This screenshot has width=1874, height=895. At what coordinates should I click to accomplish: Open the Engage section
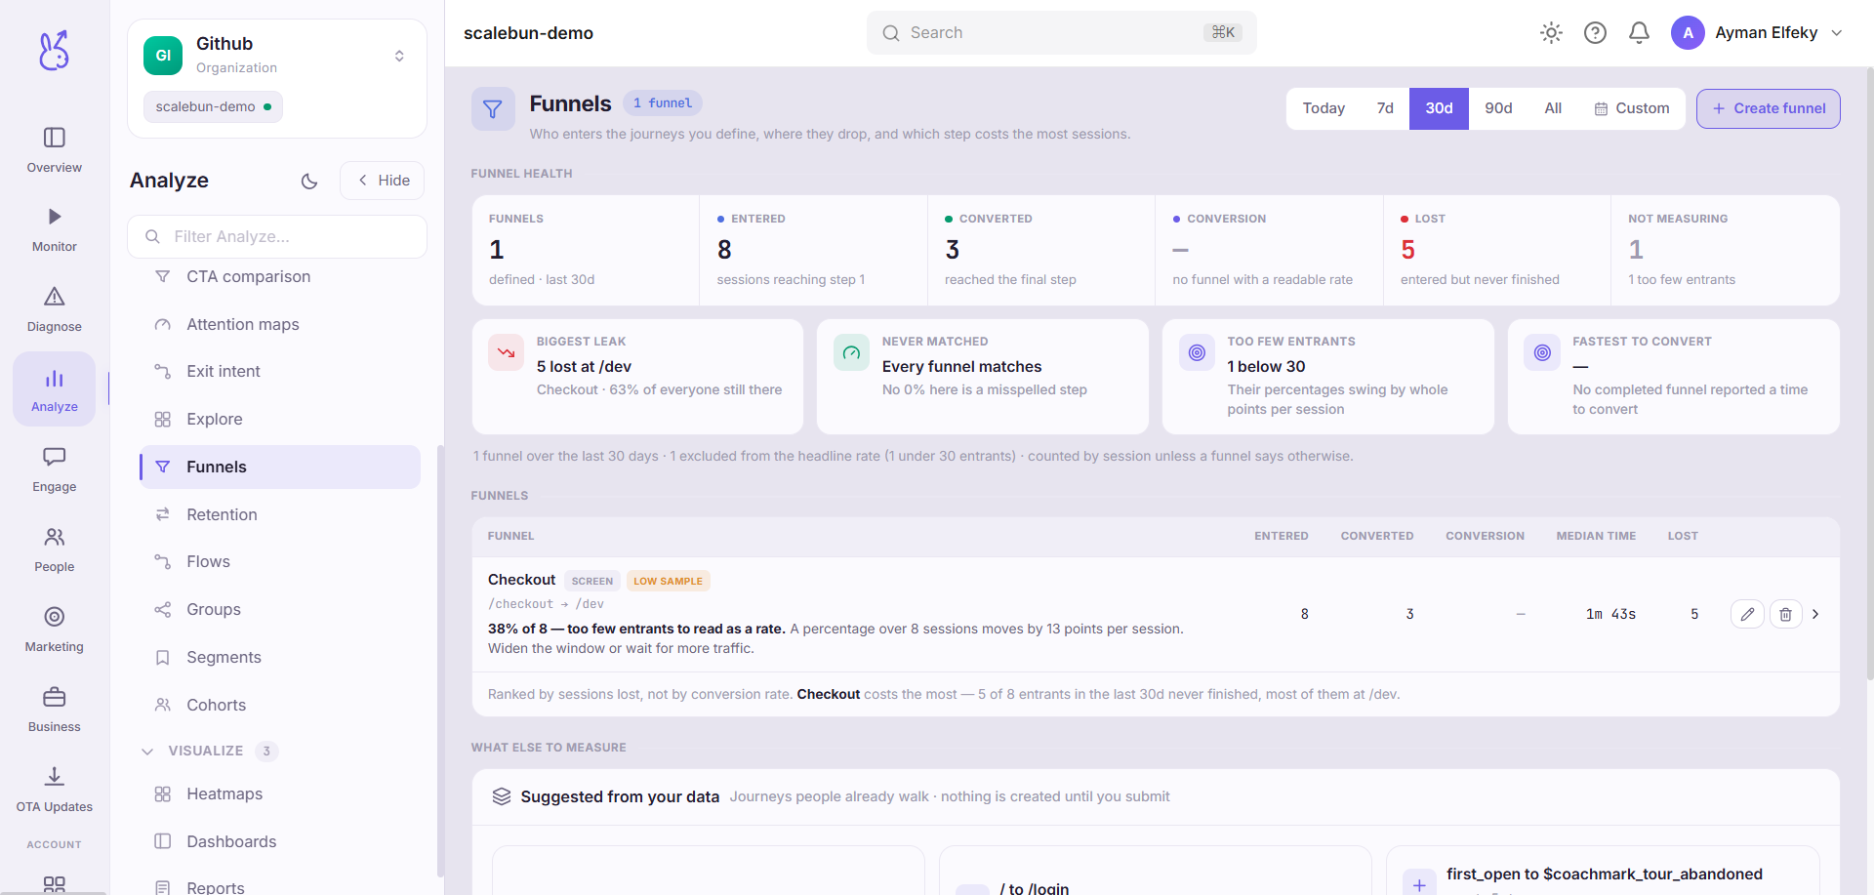(55, 469)
